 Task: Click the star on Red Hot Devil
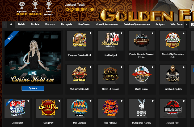pos(121,101)
